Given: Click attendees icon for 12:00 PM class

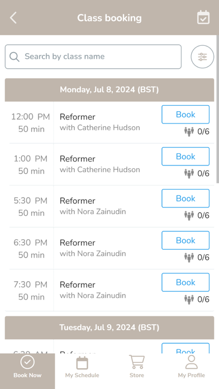Looking at the screenshot, I should [x=189, y=131].
